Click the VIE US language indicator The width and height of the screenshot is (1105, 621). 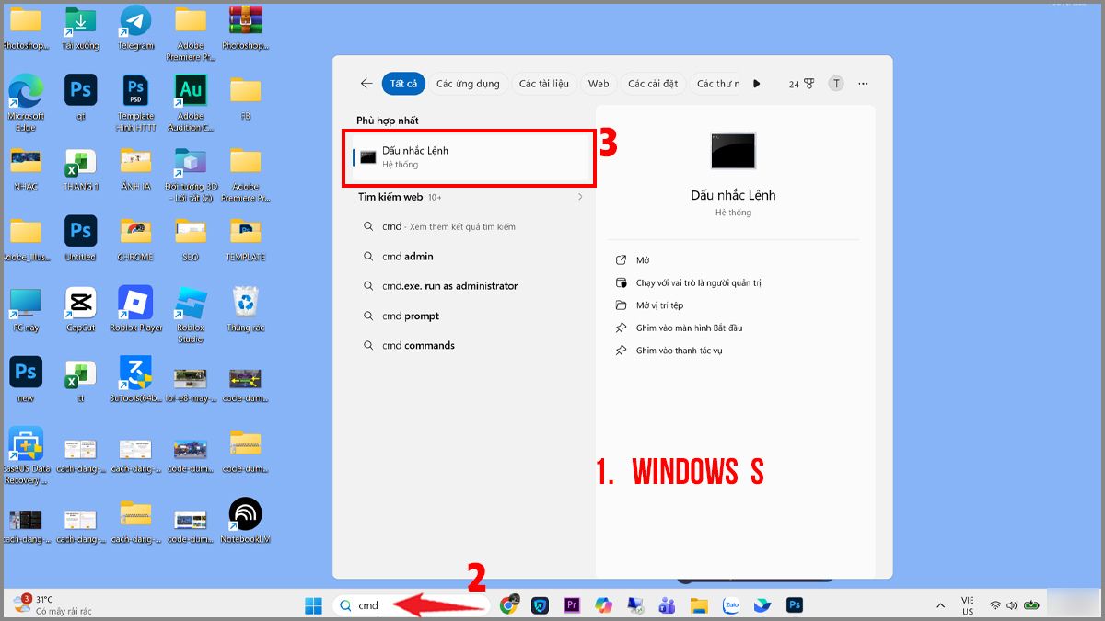pos(968,605)
